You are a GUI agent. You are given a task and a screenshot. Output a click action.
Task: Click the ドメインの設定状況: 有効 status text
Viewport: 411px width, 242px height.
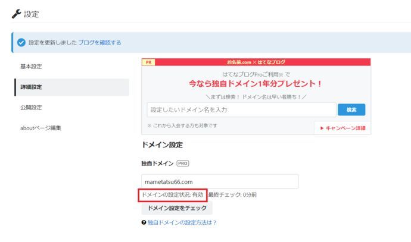[173, 194]
